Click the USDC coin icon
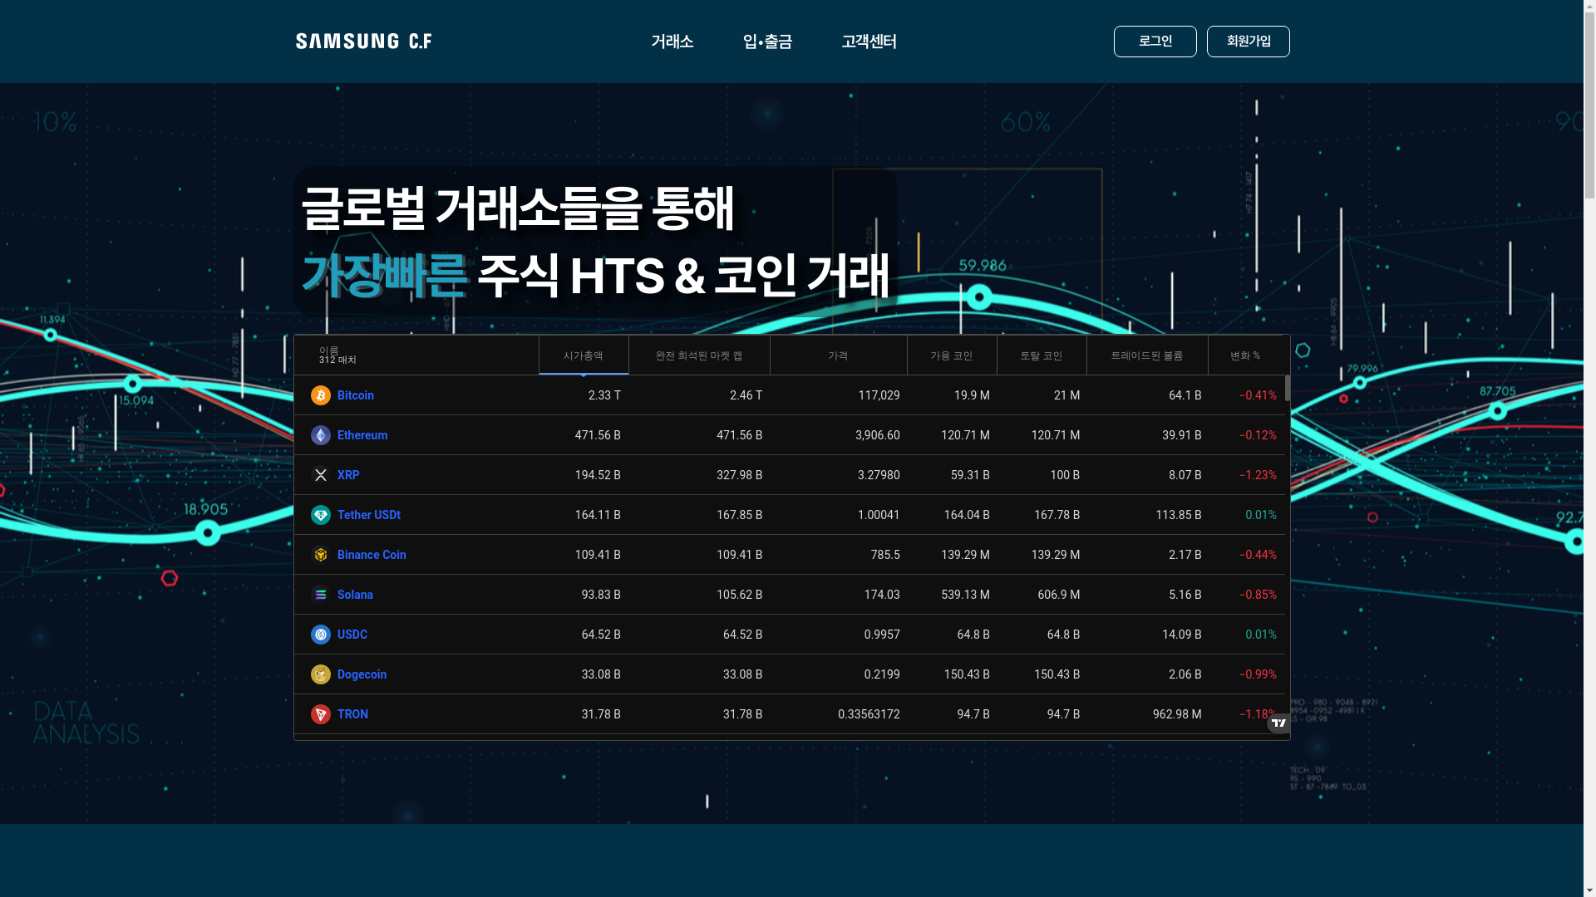Viewport: 1596px width, 897px height. point(320,635)
